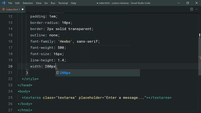201x113 pixels.
Task: Open the Go menu
Action: tap(46, 3)
